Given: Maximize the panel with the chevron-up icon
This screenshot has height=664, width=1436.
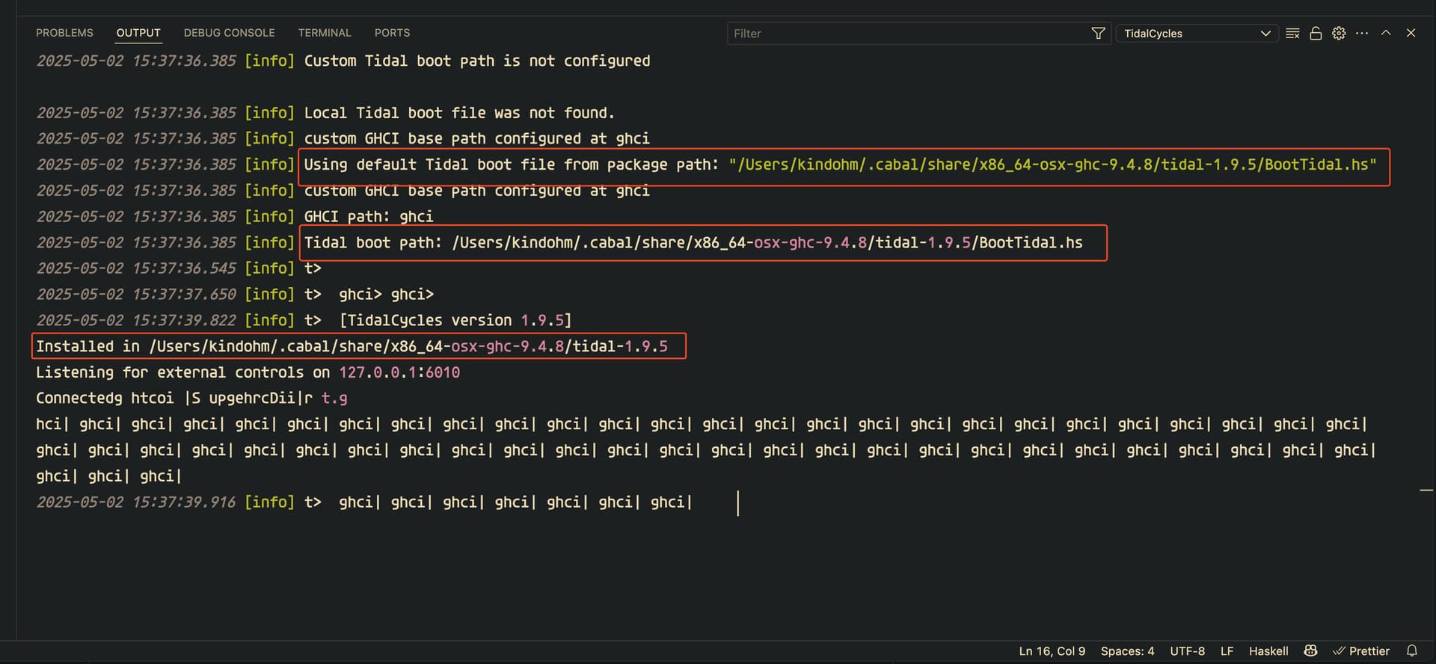Looking at the screenshot, I should (1386, 34).
